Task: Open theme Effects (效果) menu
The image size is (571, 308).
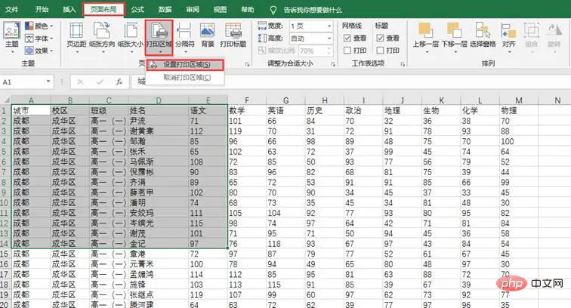Action: [39, 51]
